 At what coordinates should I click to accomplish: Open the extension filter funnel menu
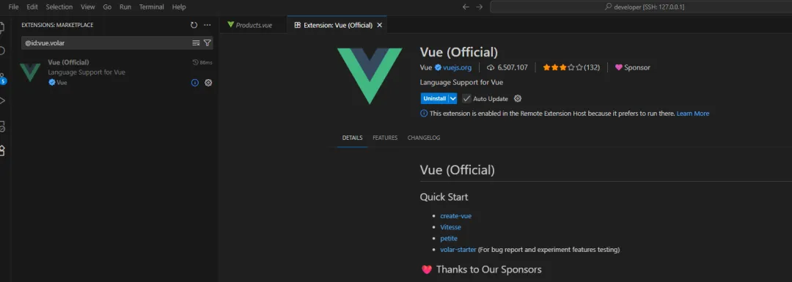point(207,43)
